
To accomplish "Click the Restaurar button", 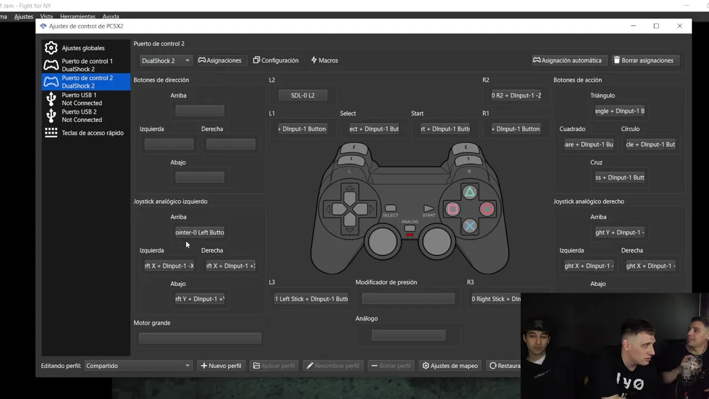I will pyautogui.click(x=504, y=366).
